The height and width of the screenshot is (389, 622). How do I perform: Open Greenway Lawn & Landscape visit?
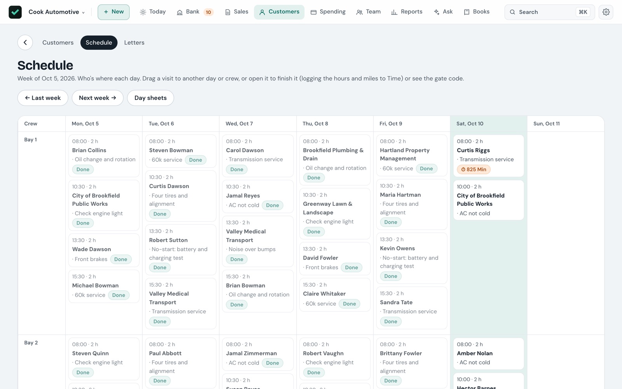coord(335,214)
